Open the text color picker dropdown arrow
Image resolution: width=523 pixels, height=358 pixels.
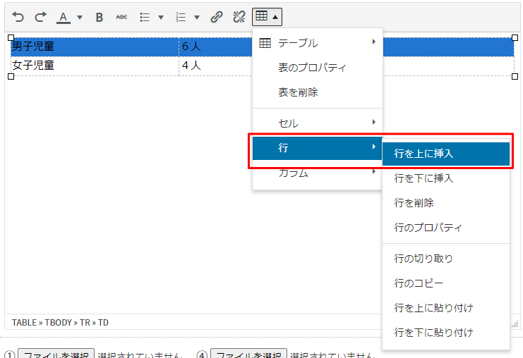[79, 17]
